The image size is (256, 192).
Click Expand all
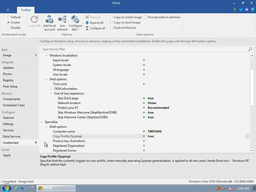tap(94, 23)
